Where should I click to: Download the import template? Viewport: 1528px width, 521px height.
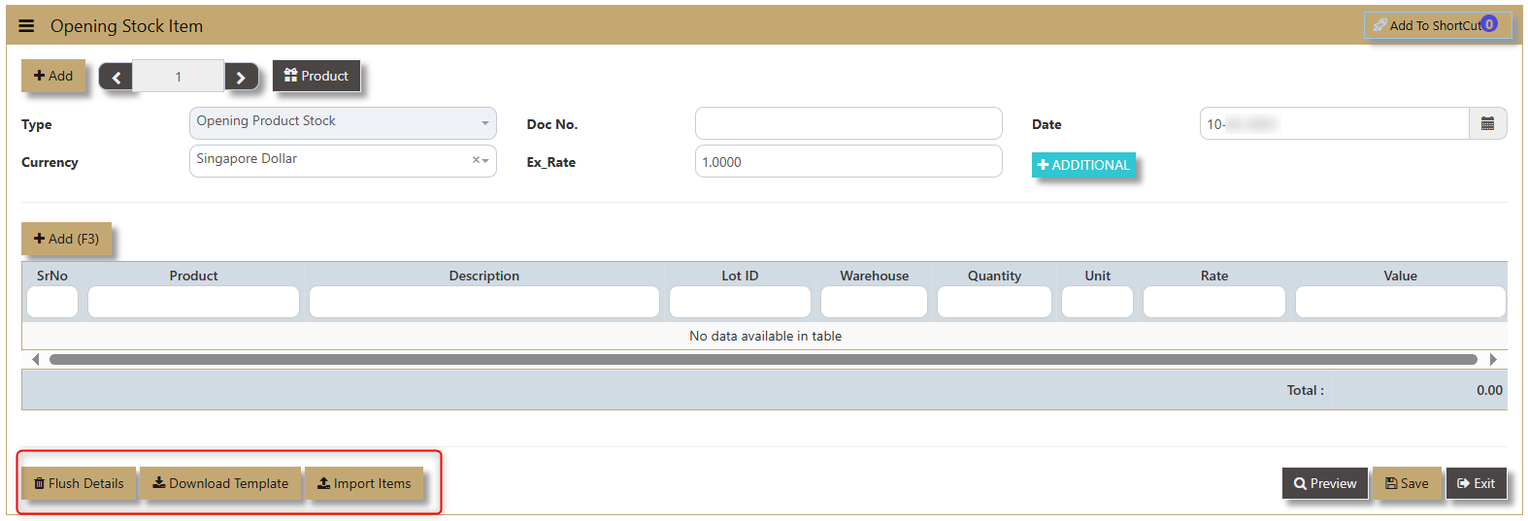(x=220, y=483)
